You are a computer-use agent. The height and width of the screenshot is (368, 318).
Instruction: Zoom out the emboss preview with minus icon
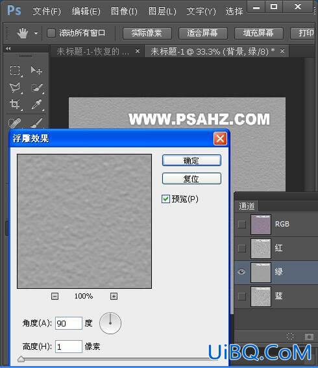tap(55, 296)
